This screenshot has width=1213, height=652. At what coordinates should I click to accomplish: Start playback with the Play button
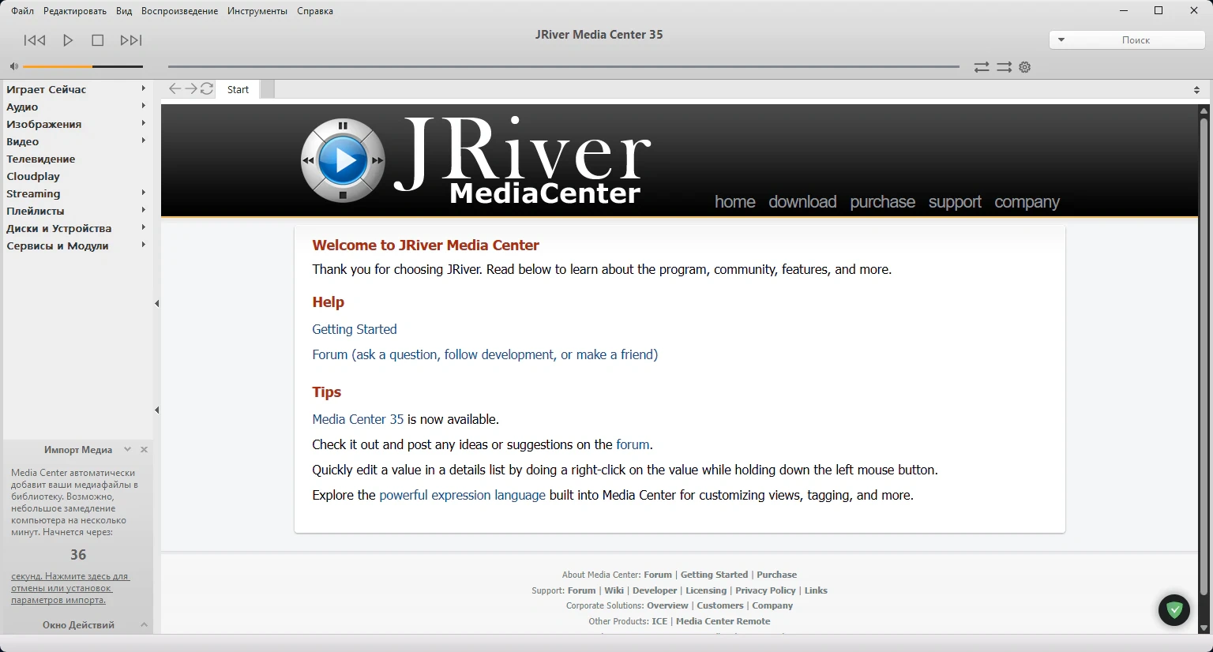(68, 40)
